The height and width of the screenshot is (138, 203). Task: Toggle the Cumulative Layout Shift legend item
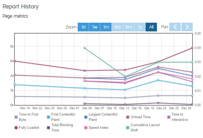[x=143, y=127]
